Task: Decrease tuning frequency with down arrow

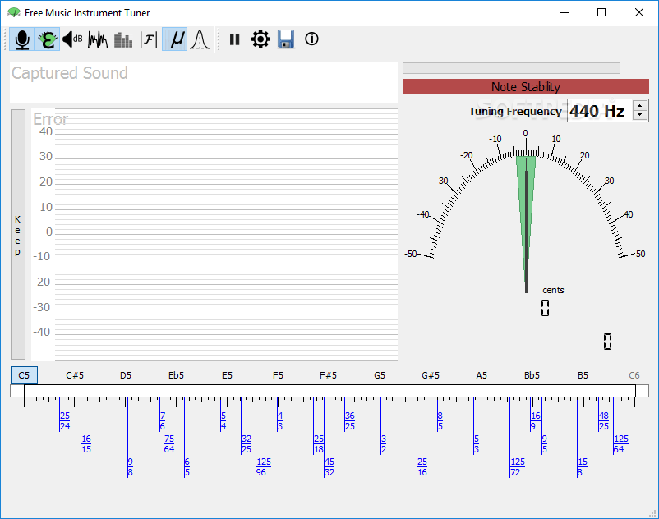Action: 639,115
